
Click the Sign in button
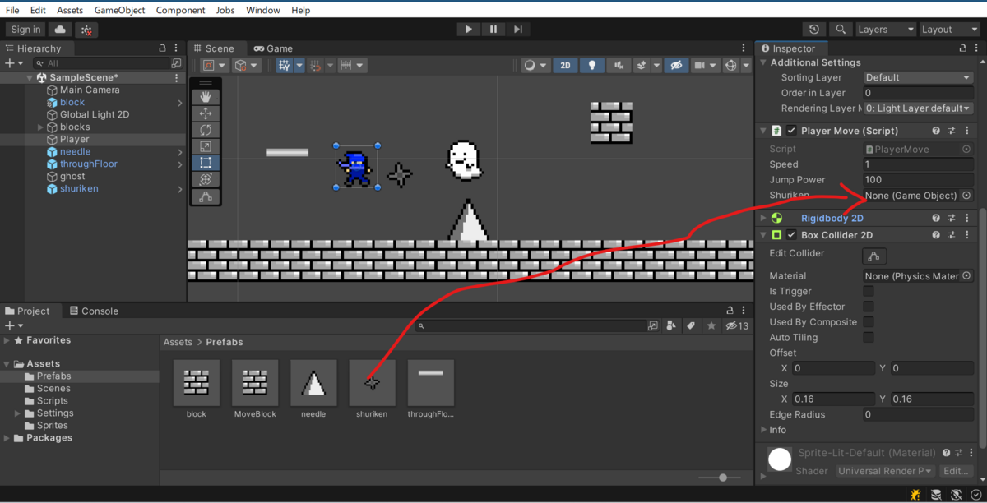(x=25, y=28)
